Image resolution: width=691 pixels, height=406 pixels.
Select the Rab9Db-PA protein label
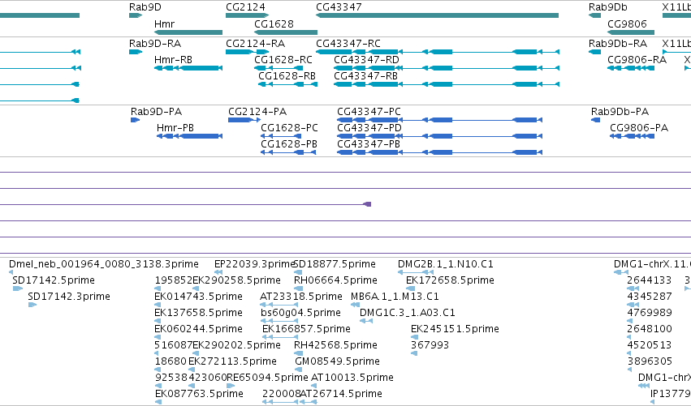coord(620,112)
